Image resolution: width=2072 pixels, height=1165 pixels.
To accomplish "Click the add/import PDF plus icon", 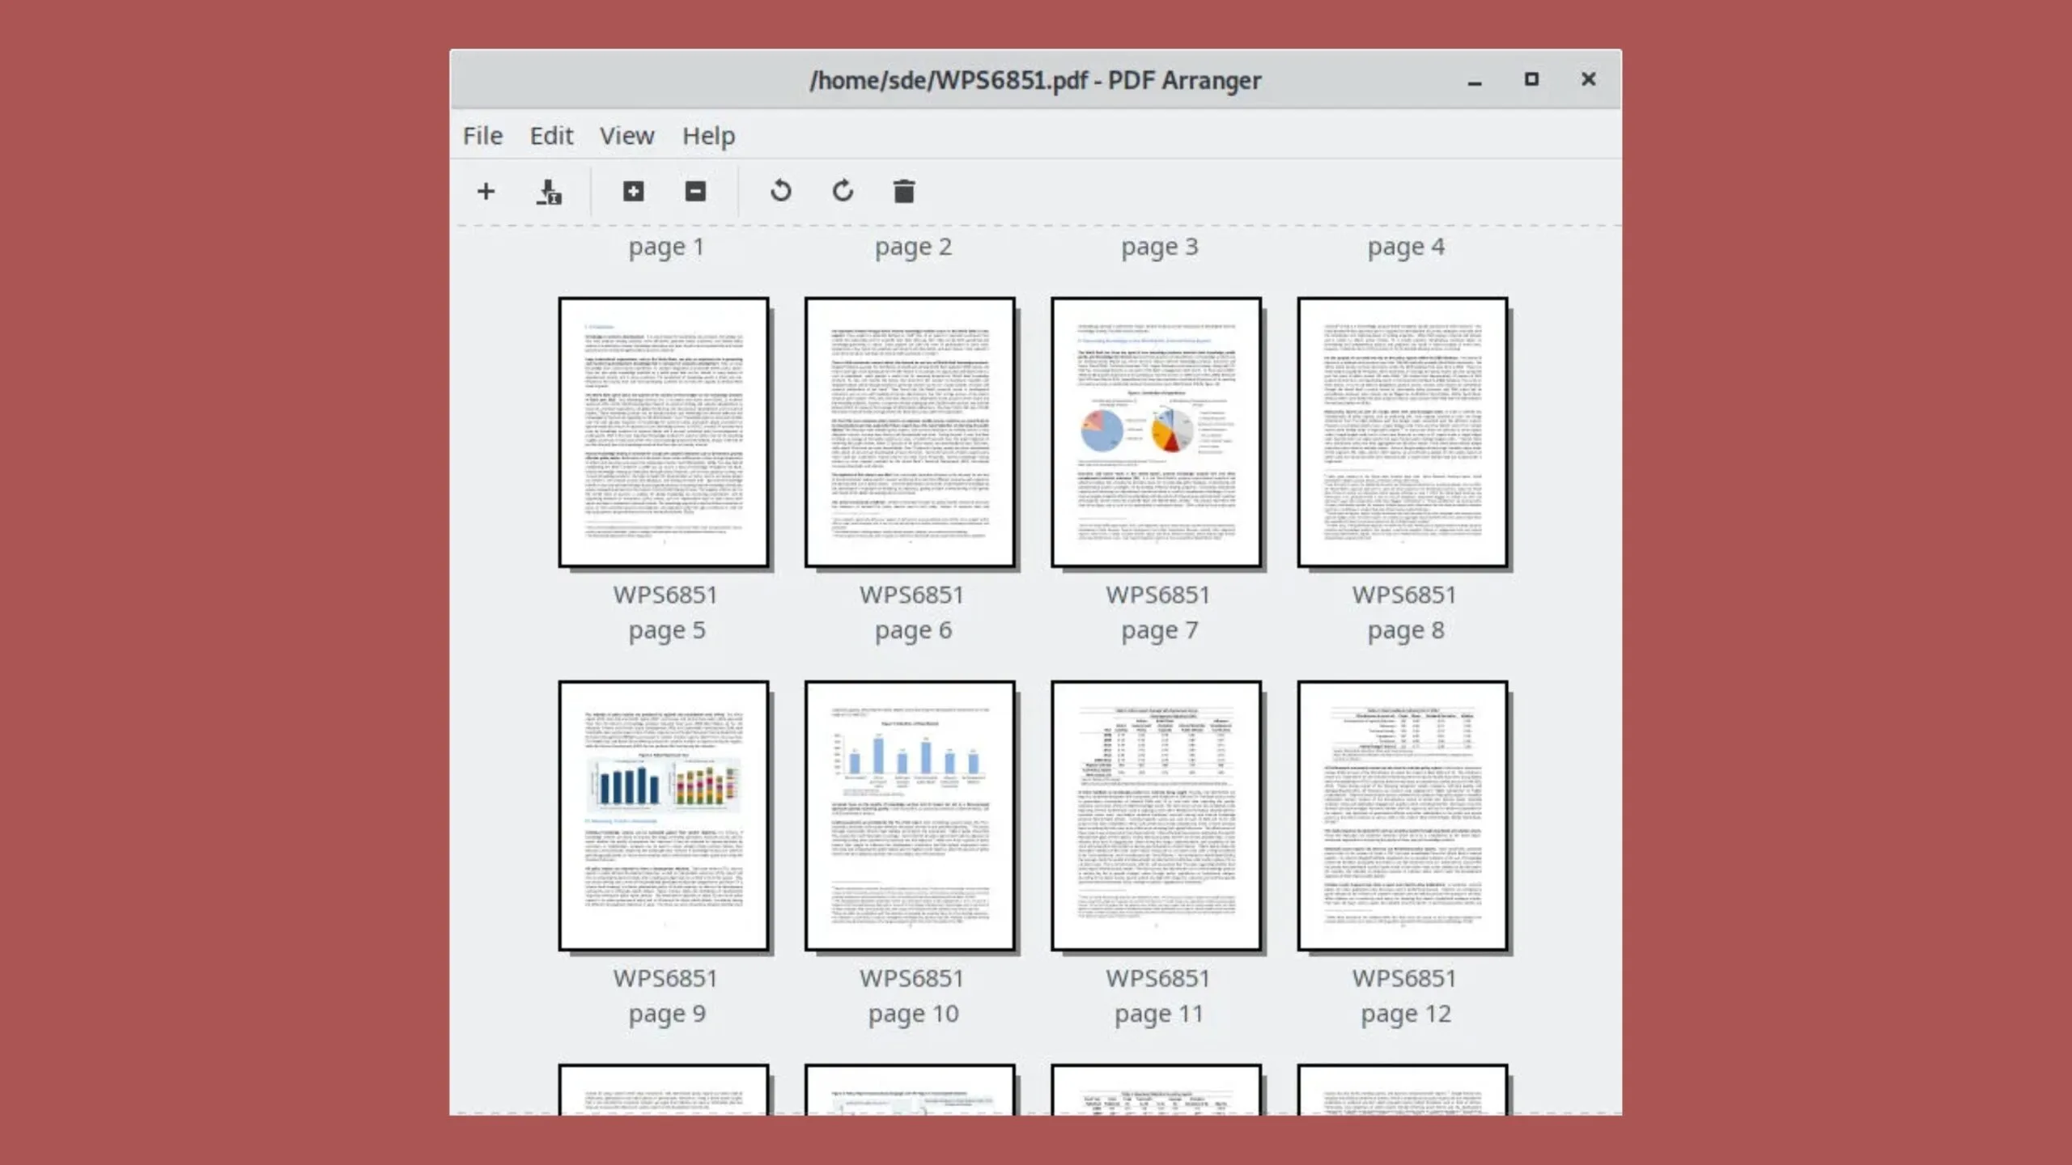I will (486, 192).
